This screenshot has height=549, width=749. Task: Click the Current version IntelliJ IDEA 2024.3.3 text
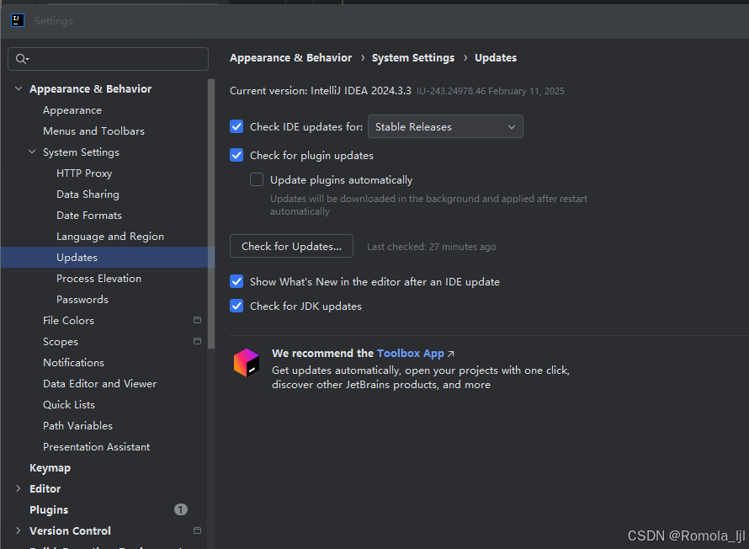pyautogui.click(x=320, y=91)
